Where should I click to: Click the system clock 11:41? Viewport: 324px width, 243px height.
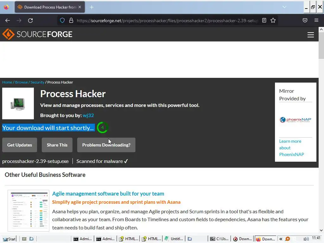[x=316, y=238]
